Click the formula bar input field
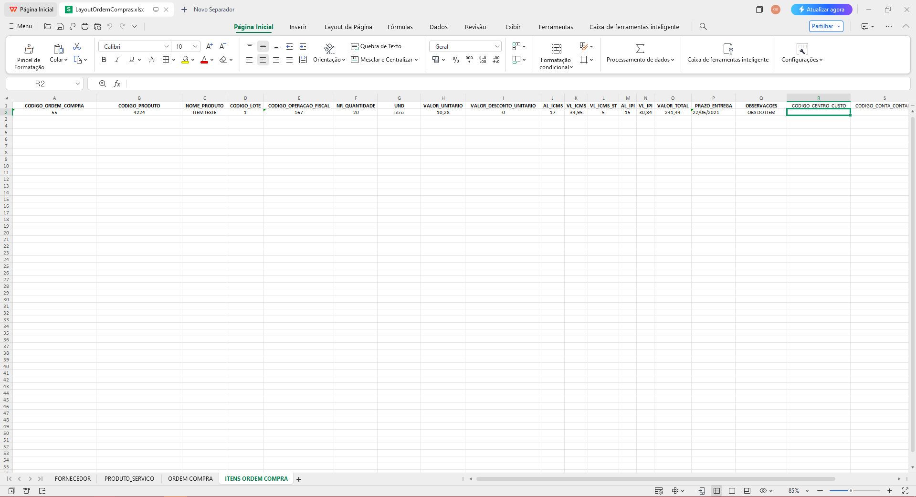The width and height of the screenshot is (916, 497). (x=518, y=84)
